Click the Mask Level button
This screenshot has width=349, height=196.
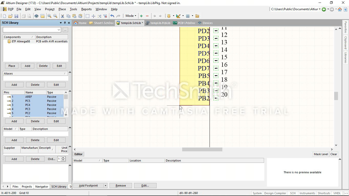(x=321, y=154)
